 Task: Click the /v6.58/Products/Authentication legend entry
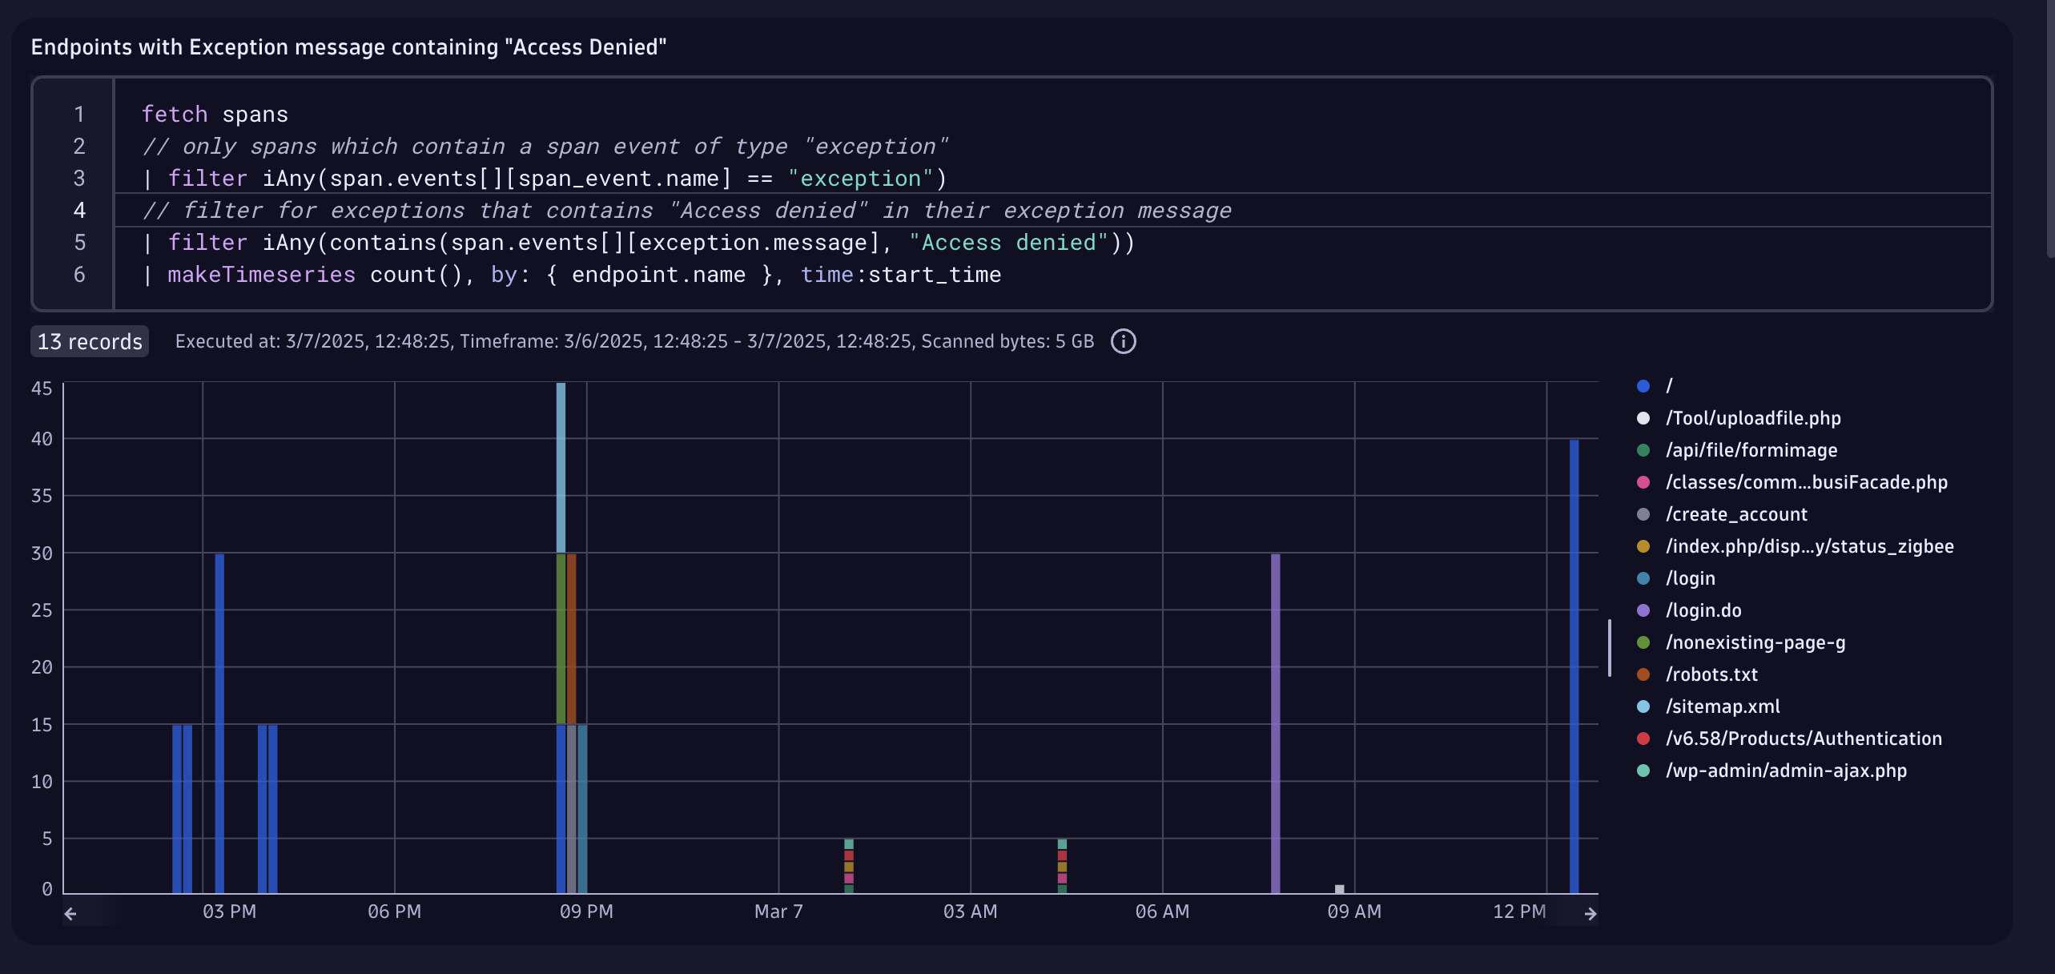1804,738
